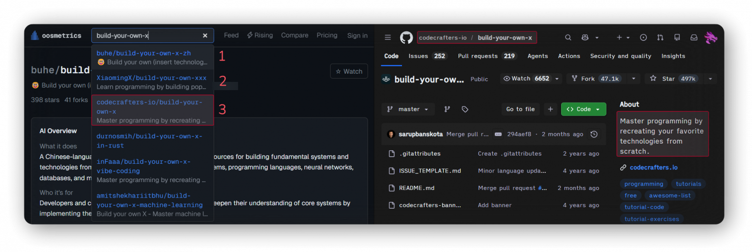This screenshot has width=752, height=252.
Task: Open commit hash 294aef8
Action: click(x=520, y=134)
